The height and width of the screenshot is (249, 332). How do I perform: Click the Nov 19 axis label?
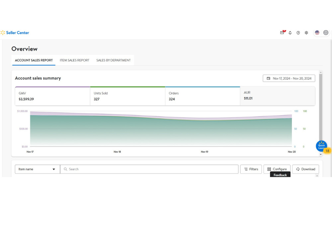pos(205,152)
